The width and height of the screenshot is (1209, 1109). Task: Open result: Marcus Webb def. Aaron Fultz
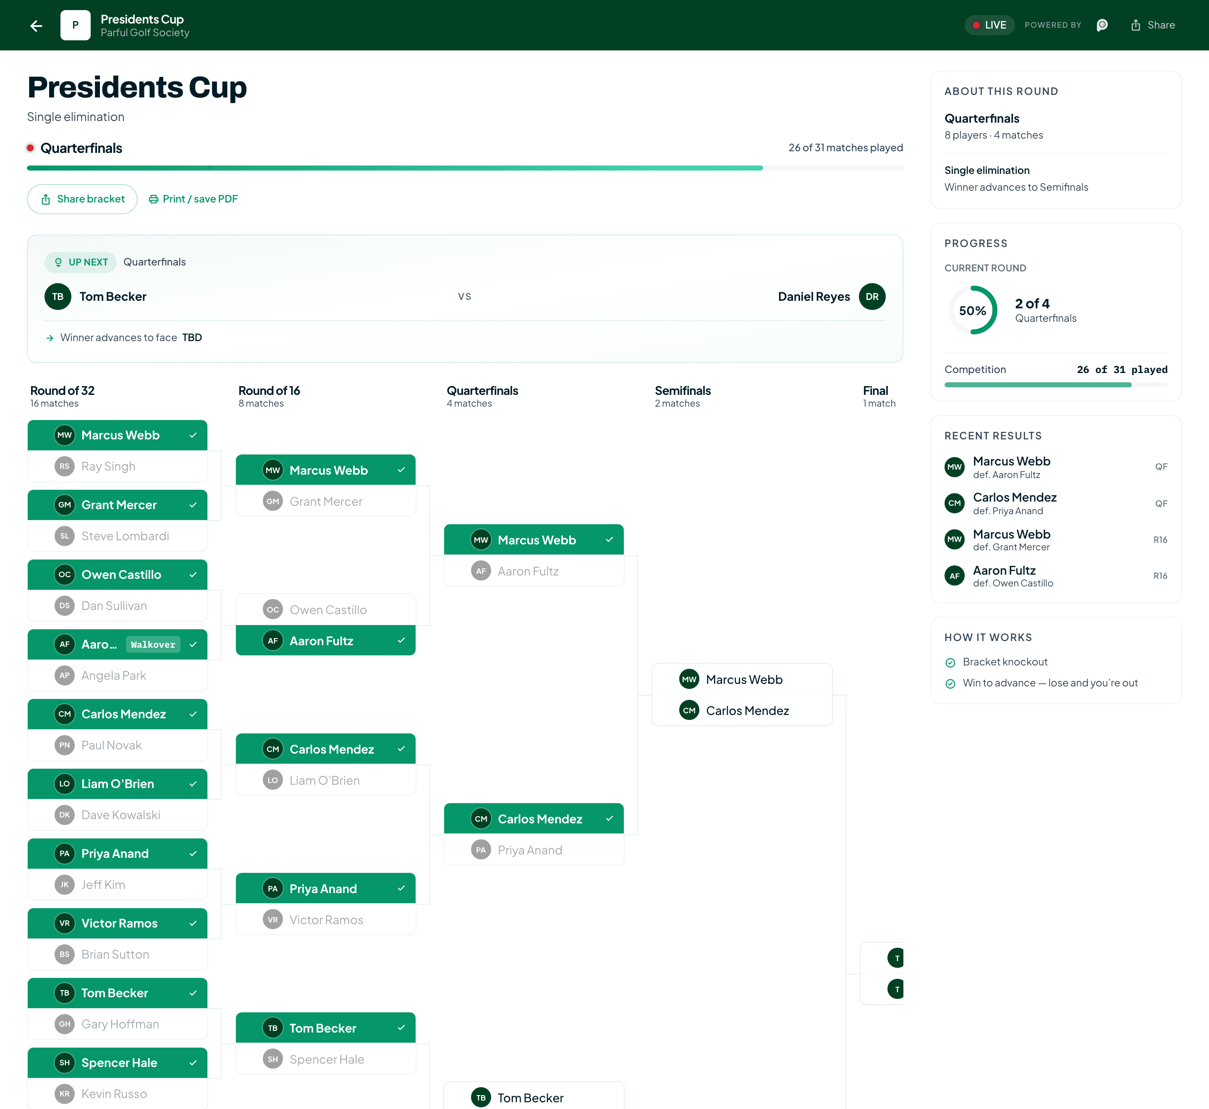coord(1056,467)
